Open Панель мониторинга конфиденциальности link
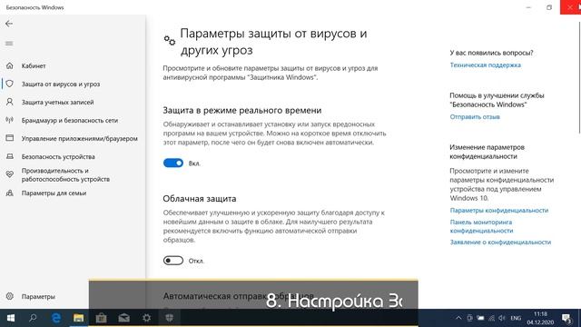 (x=481, y=226)
